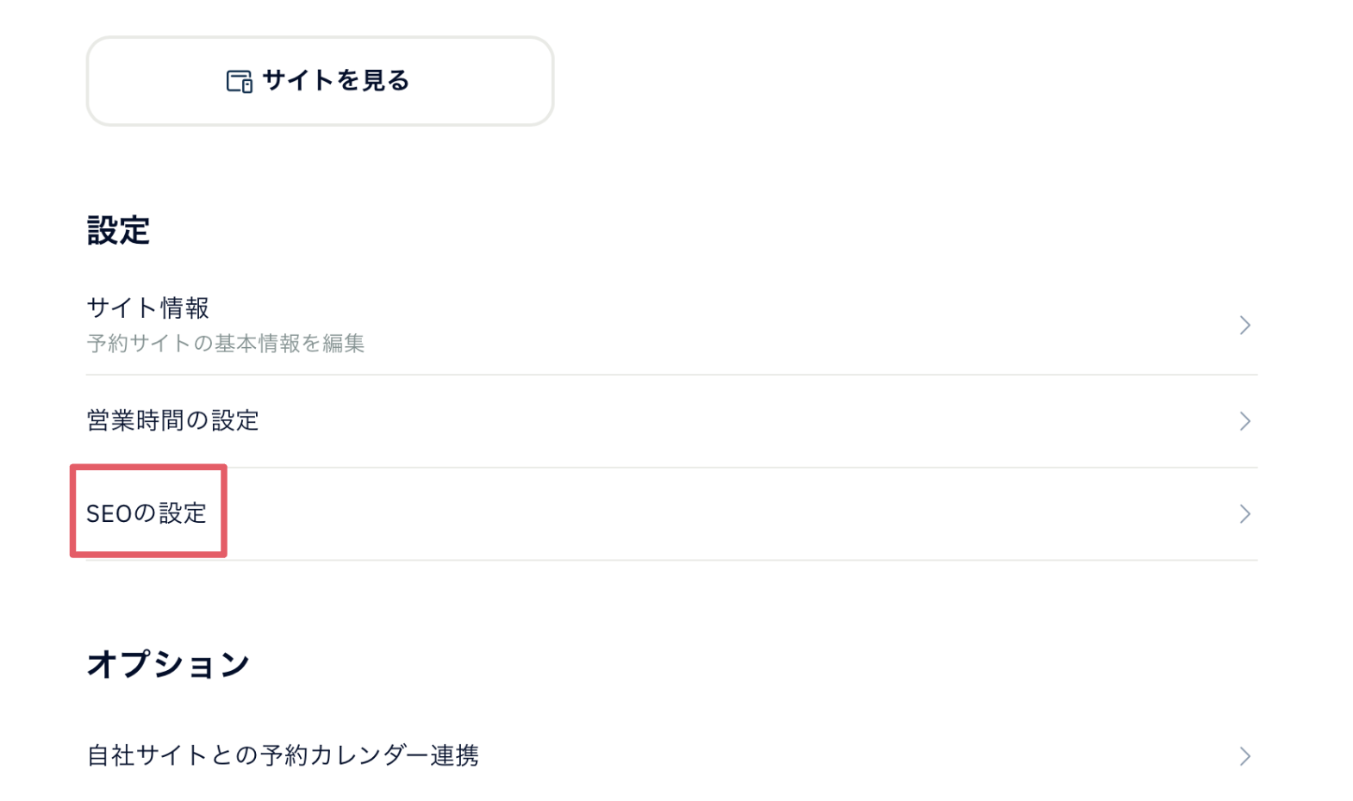Image resolution: width=1353 pixels, height=801 pixels.
Task: Click the site preview icon beside サイトを見る
Action: click(239, 81)
